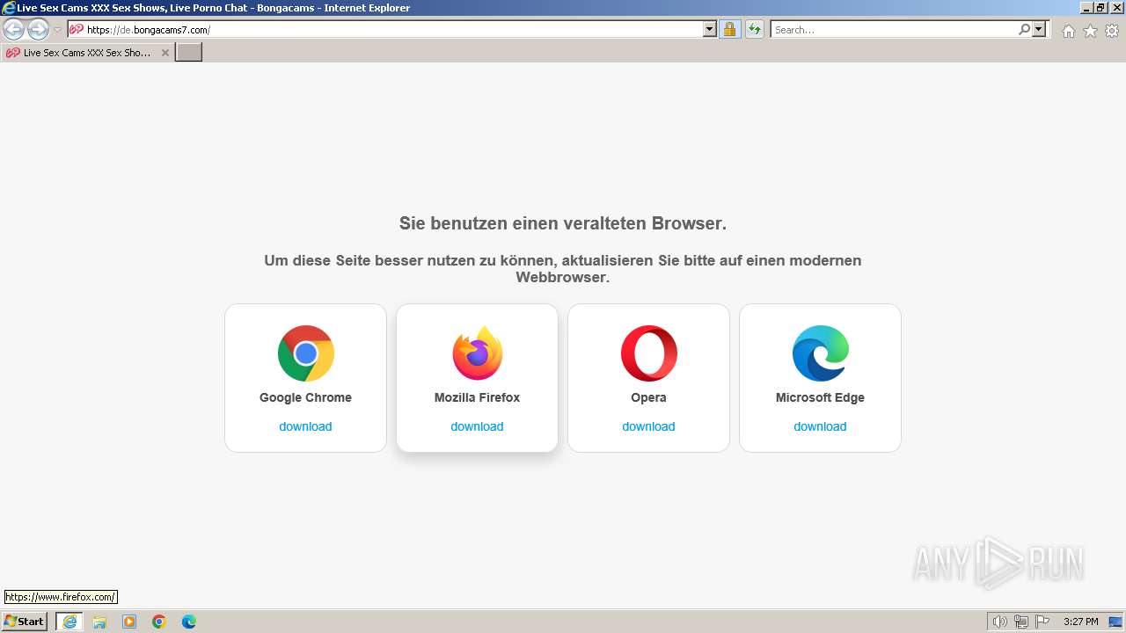This screenshot has width=1126, height=633.
Task: Open the search provider dropdown arrow
Action: [1039, 29]
